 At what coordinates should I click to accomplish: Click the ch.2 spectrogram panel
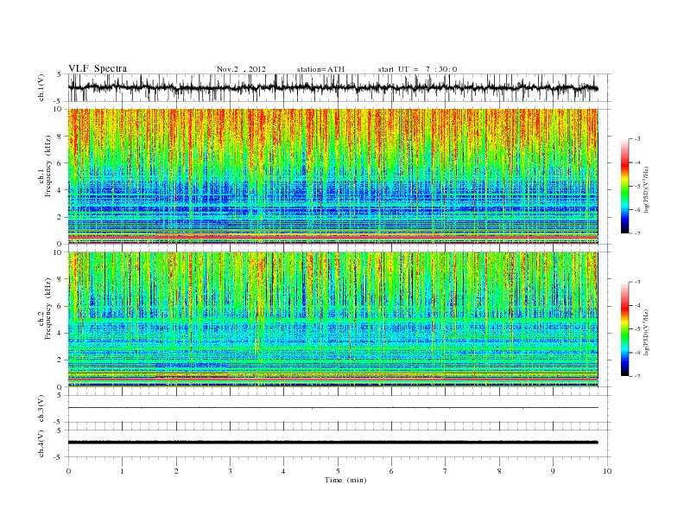333,320
